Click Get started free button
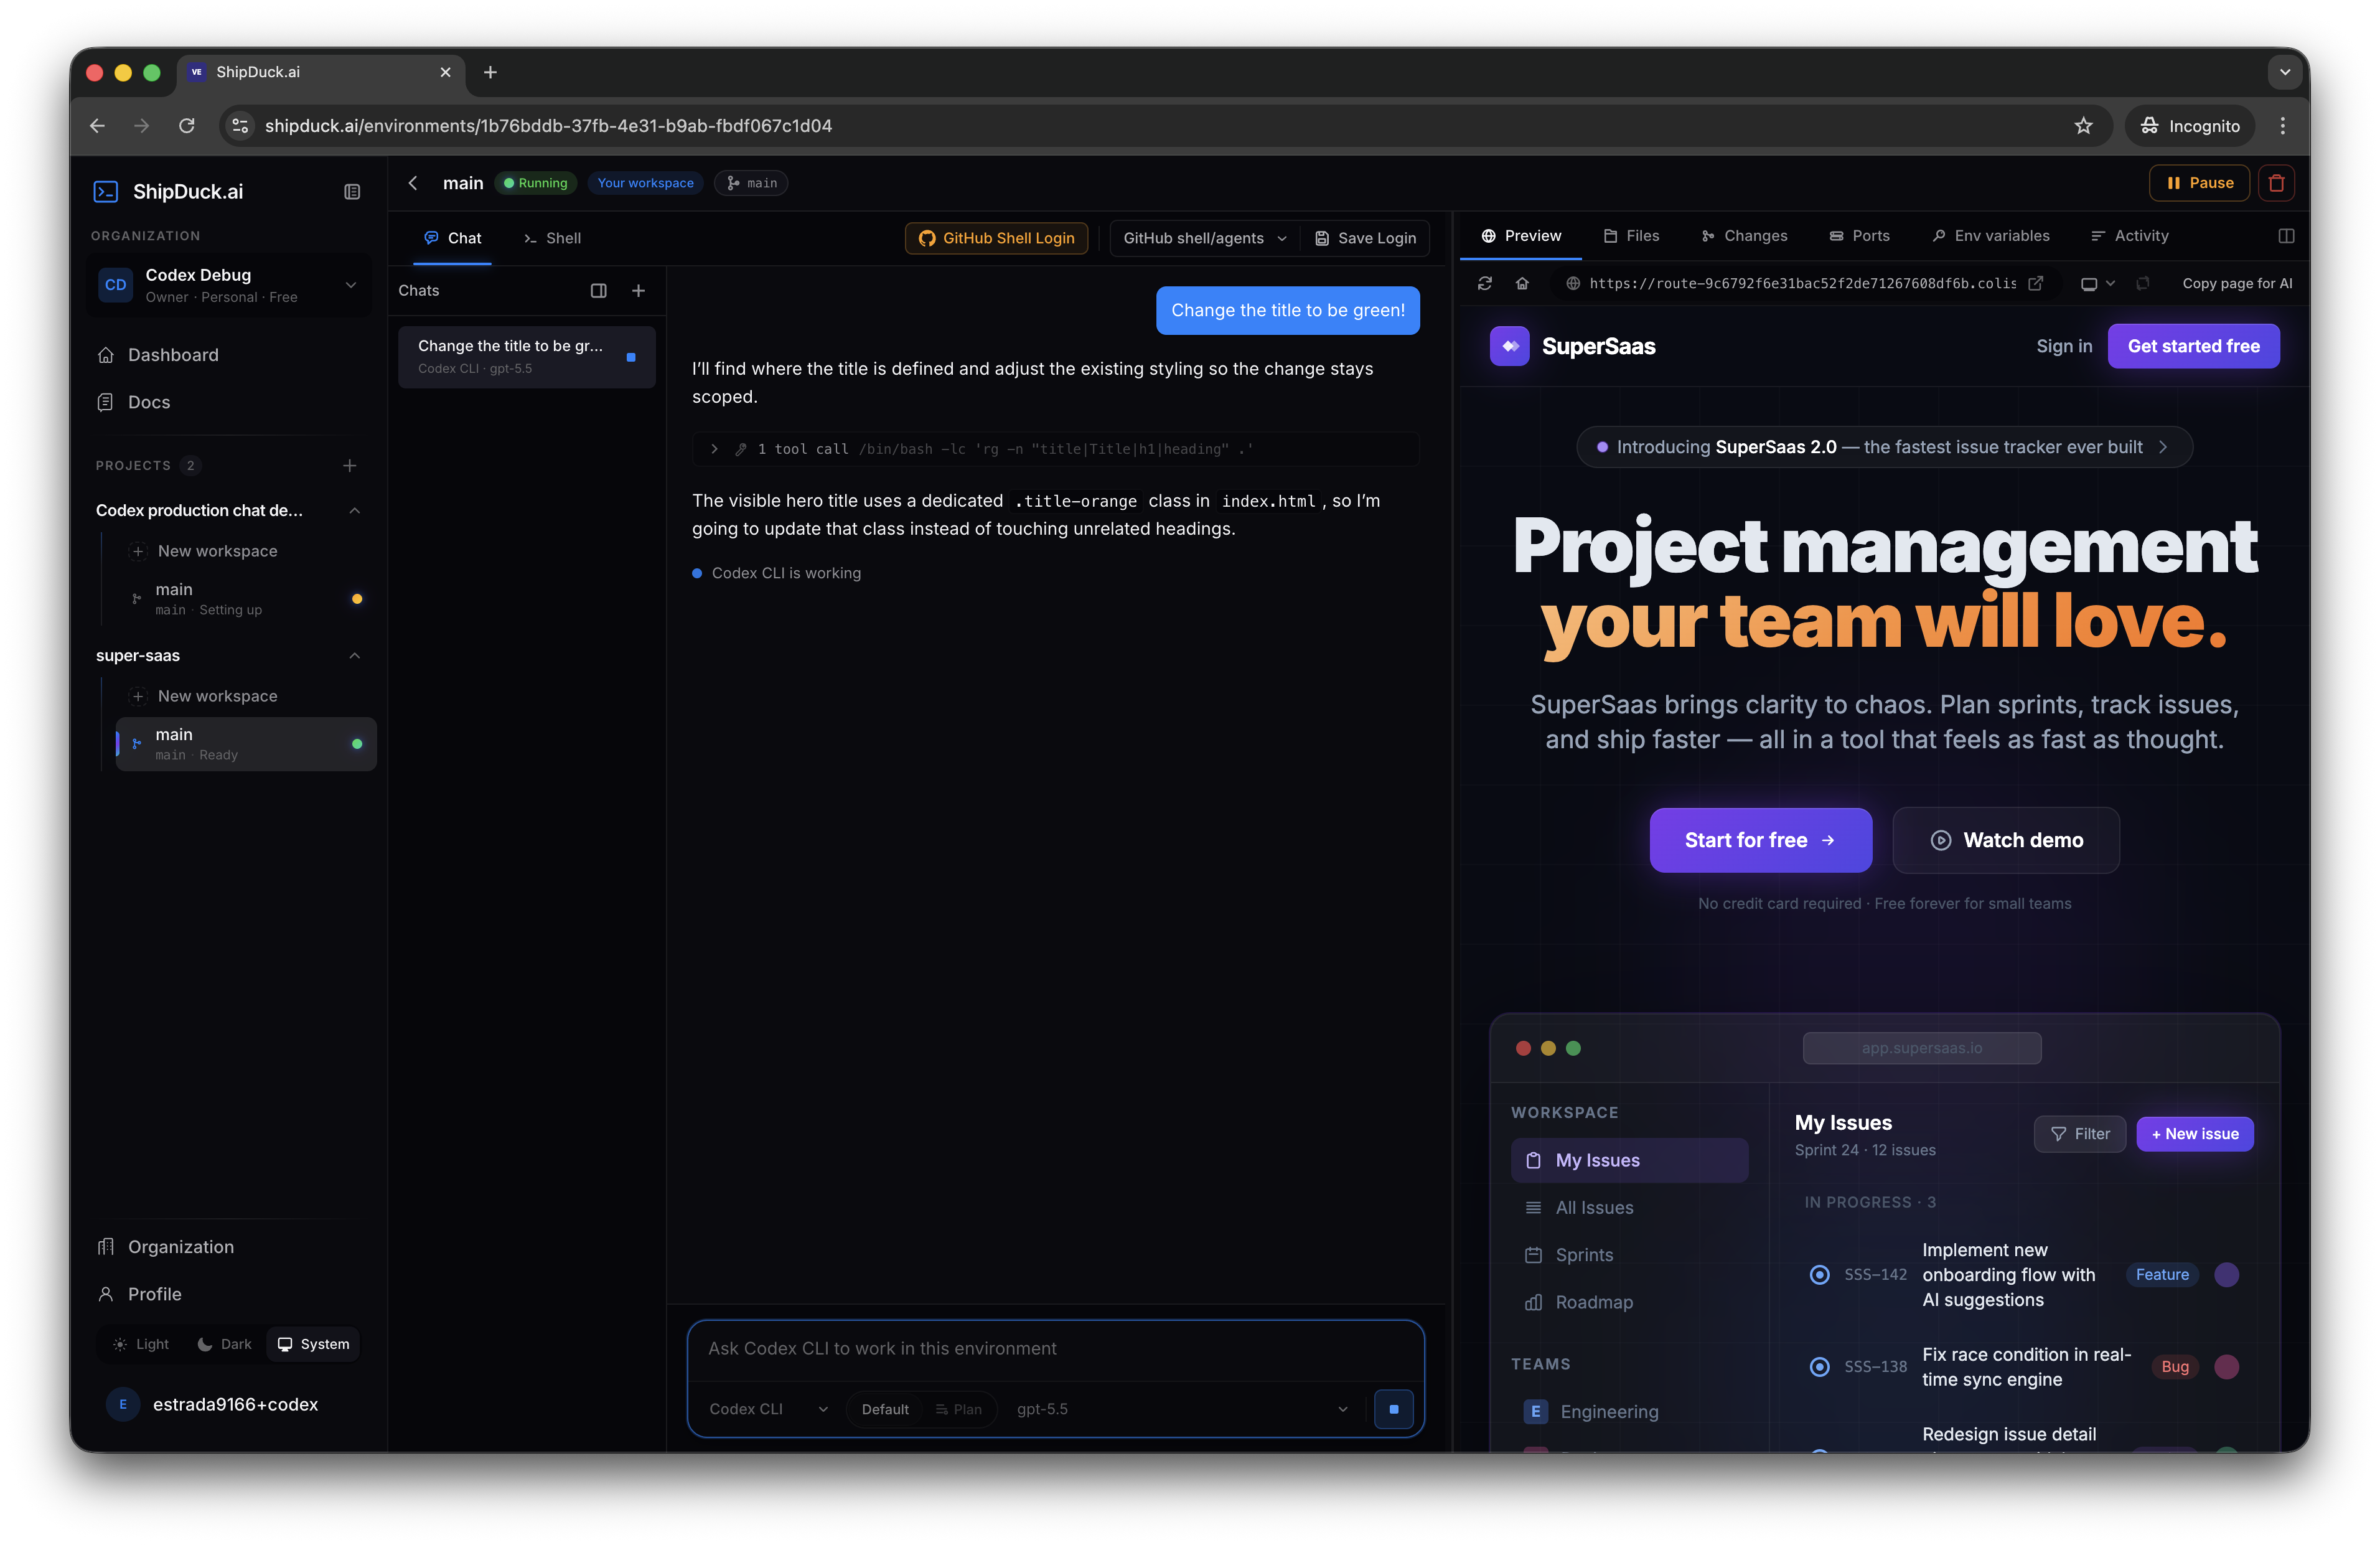This screenshot has width=2380, height=1545. 2193,346
